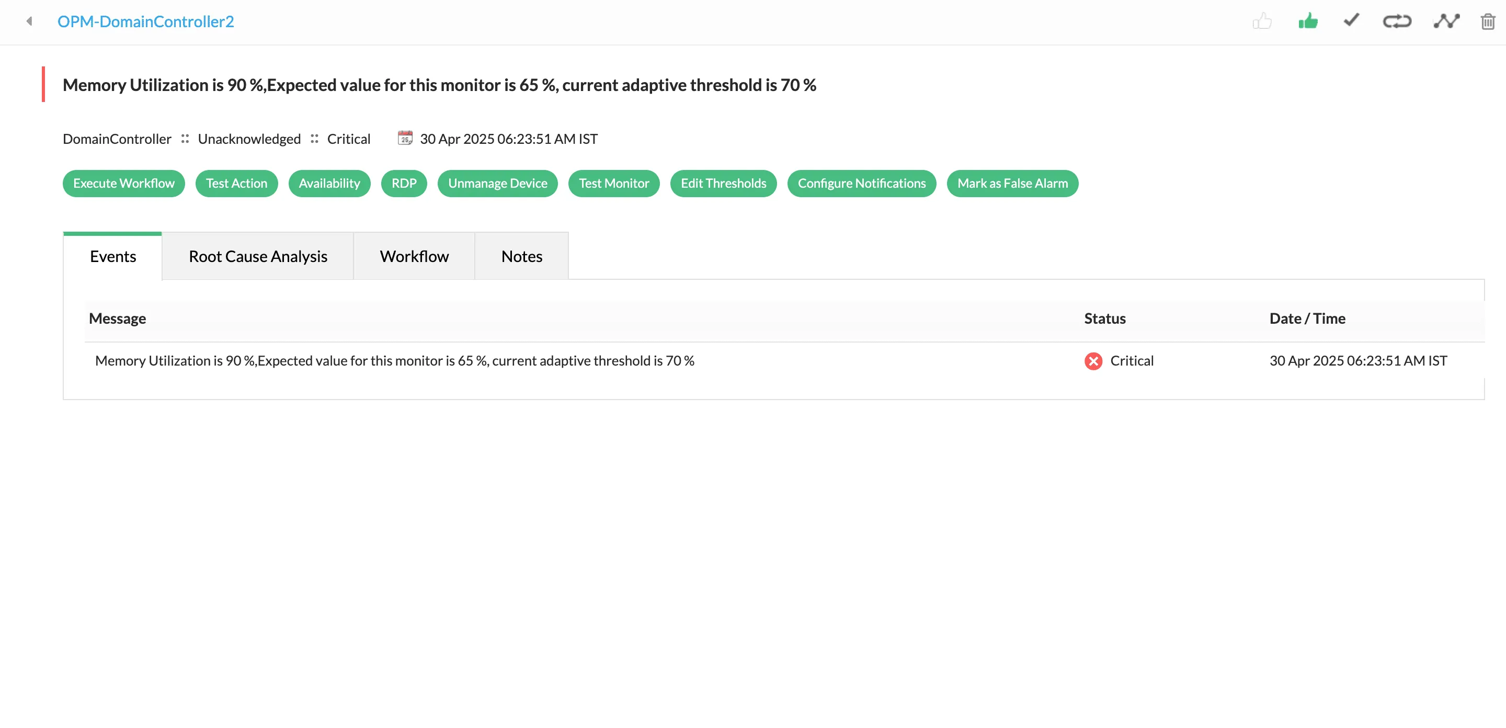The width and height of the screenshot is (1506, 728).
Task: Click the back navigation arrow
Action: tap(29, 21)
